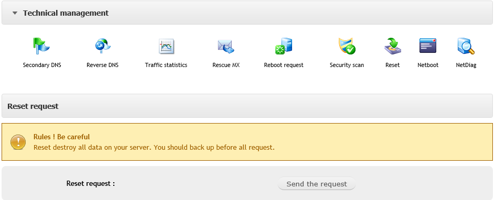This screenshot has width=495, height=200.
Task: Click the Reboot request server icon
Action: point(284,46)
